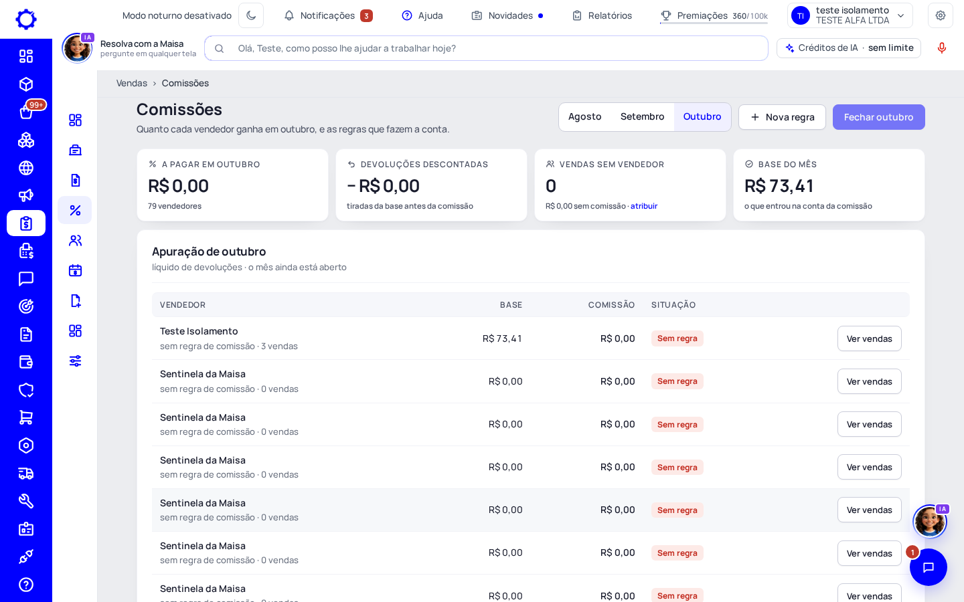Viewport: 964px width, 602px height.
Task: Select the cash register icon in blue sidebar
Action: [x=26, y=251]
